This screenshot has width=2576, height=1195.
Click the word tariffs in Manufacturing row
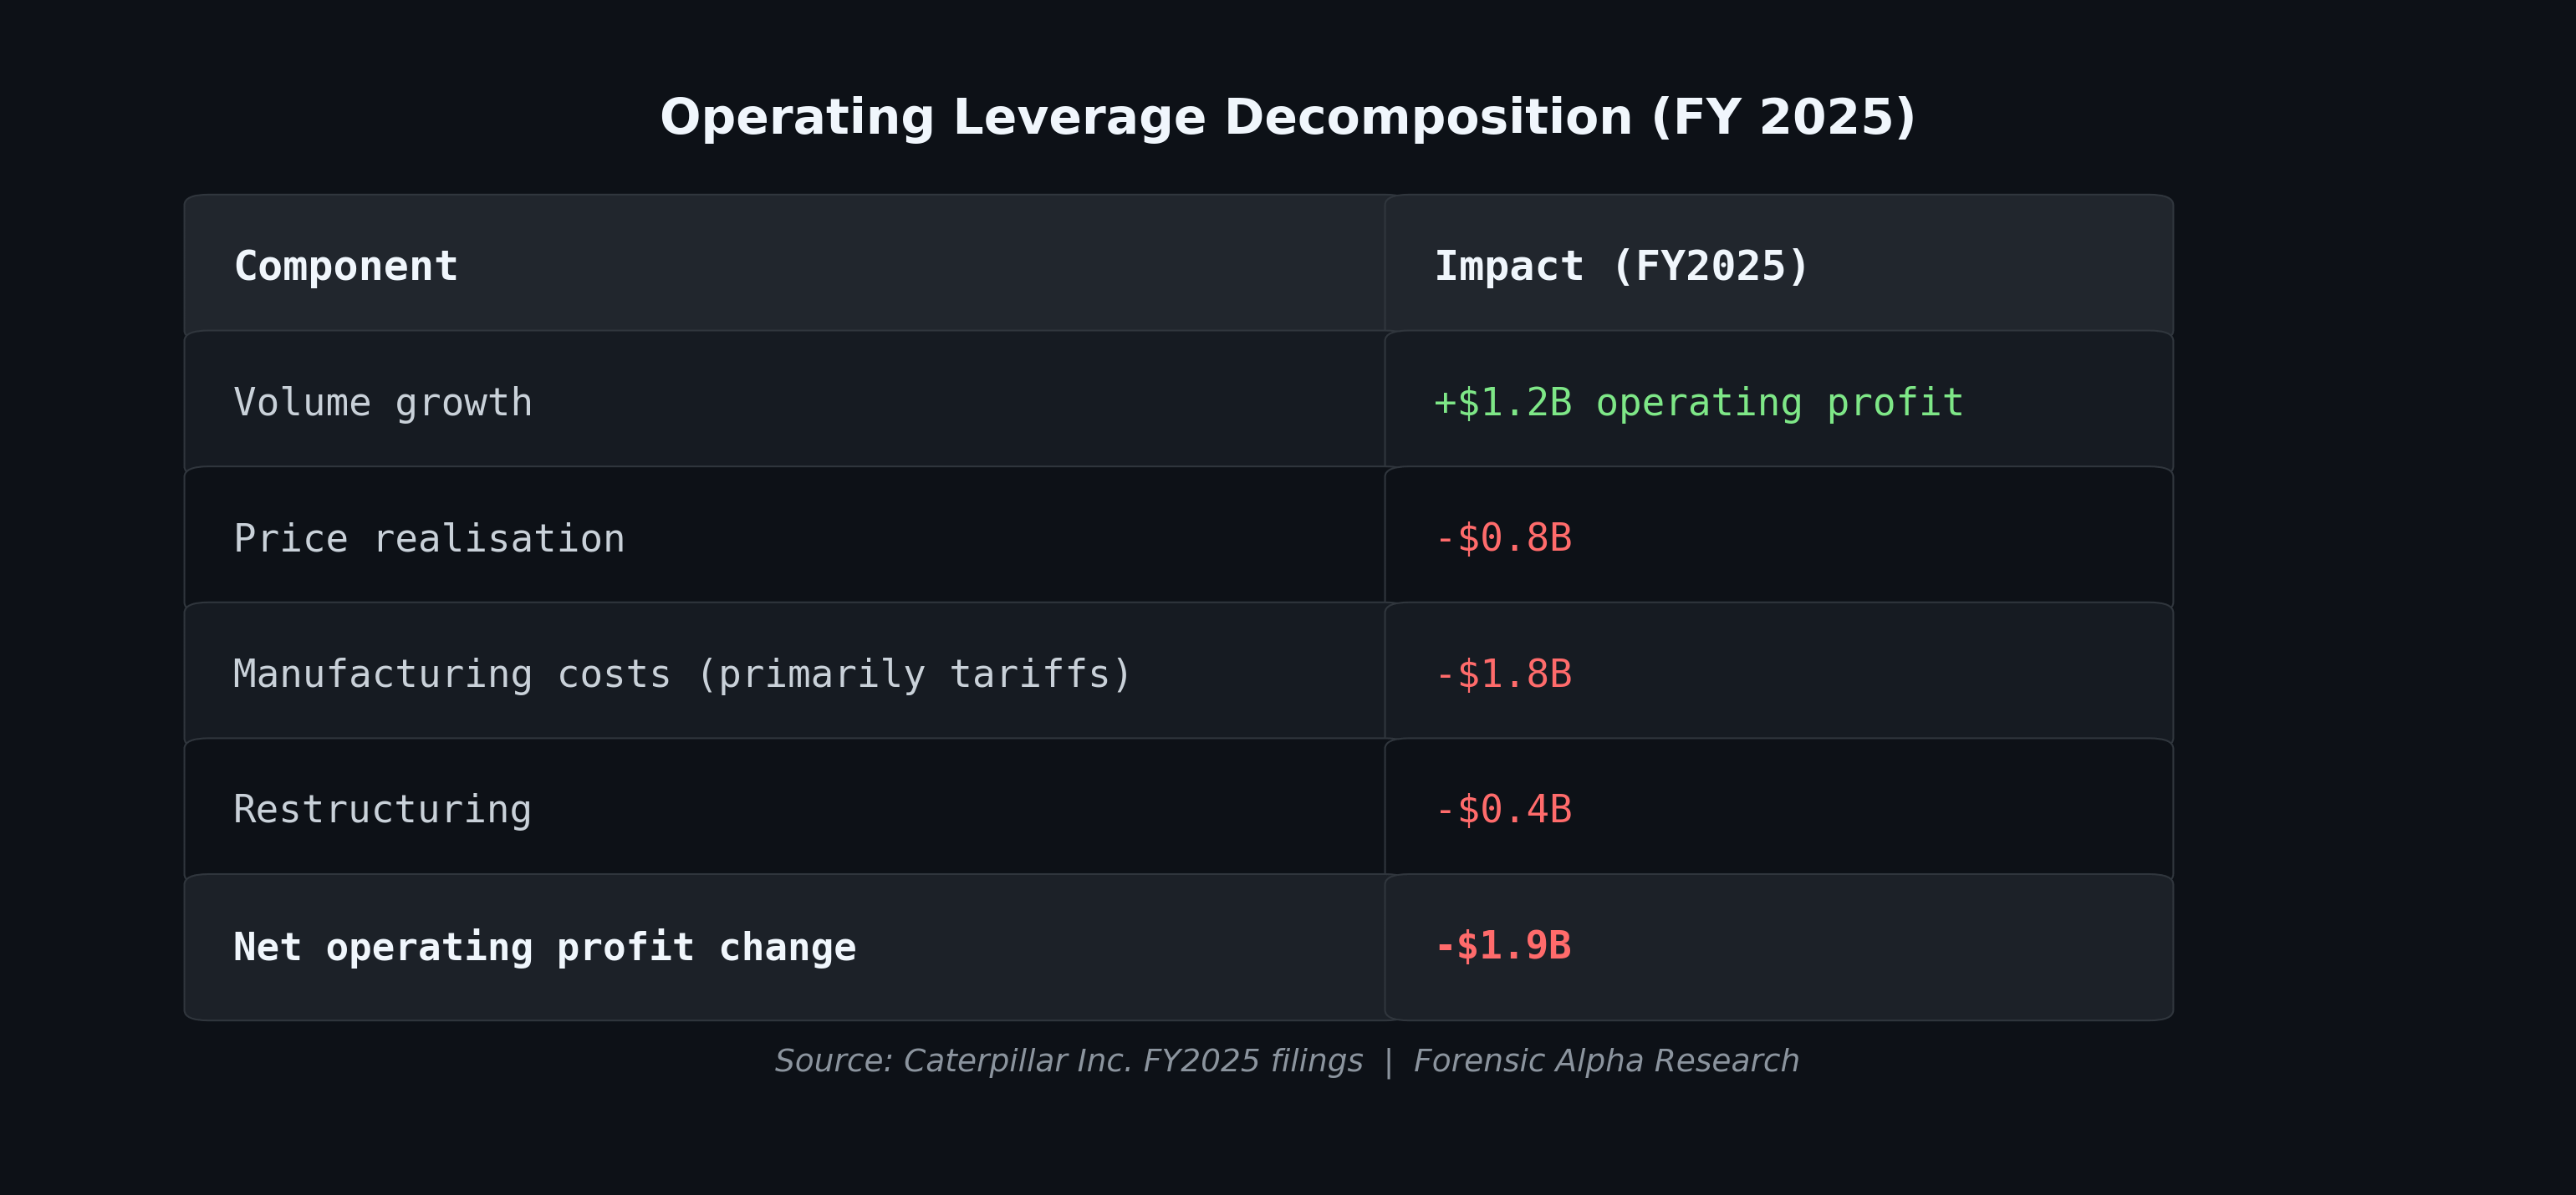[x=1028, y=674]
